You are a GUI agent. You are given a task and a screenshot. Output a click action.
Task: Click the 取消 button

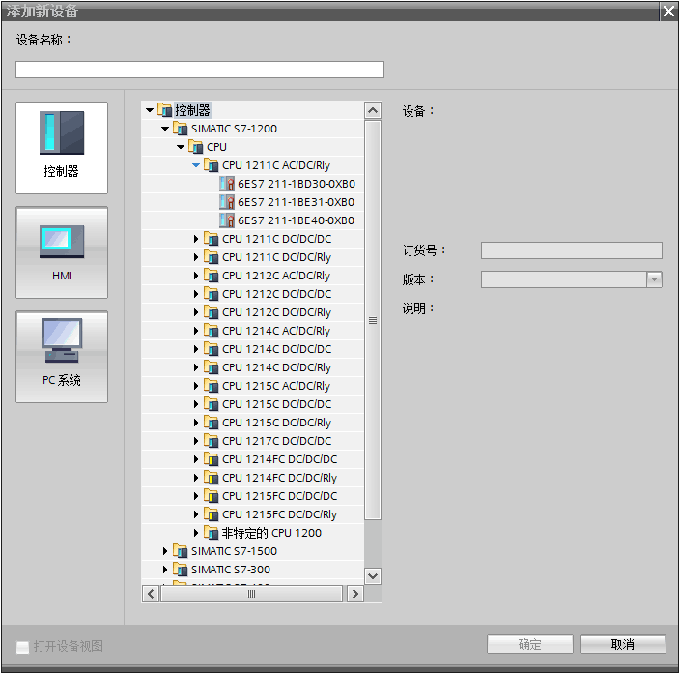point(623,644)
